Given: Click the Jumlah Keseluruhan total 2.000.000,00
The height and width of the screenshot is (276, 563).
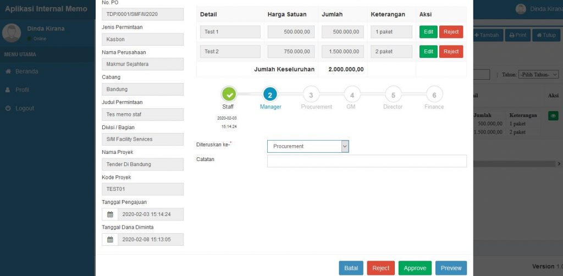Looking at the screenshot, I should click(346, 69).
